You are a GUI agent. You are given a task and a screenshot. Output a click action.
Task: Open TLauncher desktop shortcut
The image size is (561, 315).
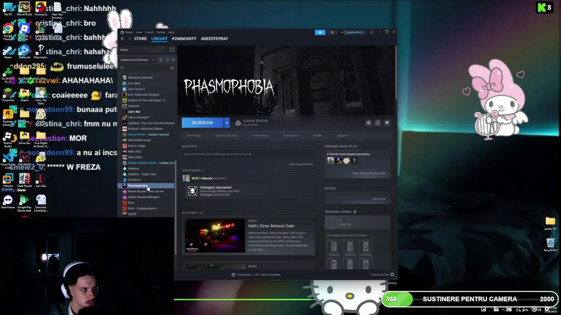click(x=8, y=94)
